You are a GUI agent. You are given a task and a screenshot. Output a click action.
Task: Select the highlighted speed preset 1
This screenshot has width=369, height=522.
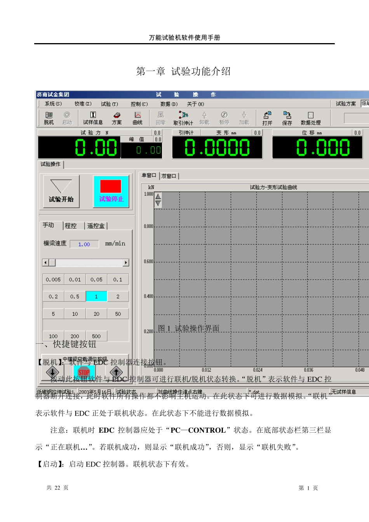coord(96,297)
